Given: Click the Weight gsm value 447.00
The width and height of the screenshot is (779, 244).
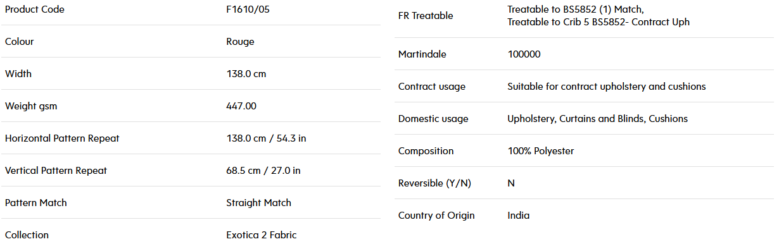Looking at the screenshot, I should pos(241,106).
